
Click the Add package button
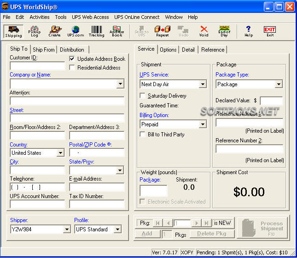(x=147, y=234)
